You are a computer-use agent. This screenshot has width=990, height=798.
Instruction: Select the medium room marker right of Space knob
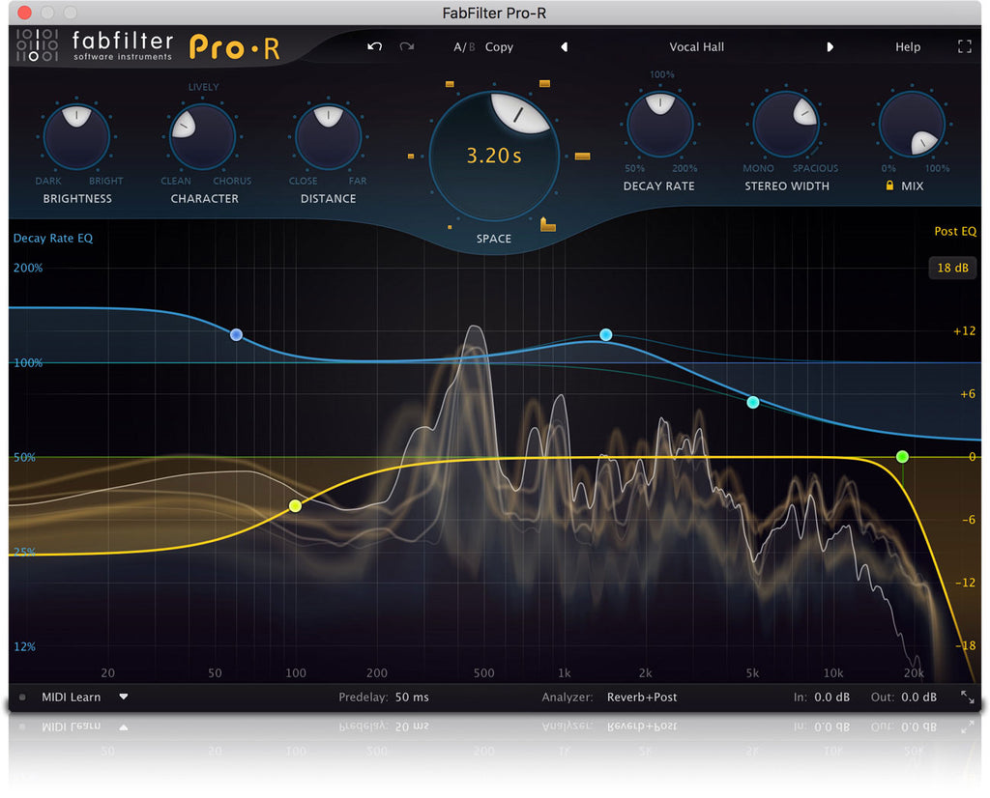point(582,156)
